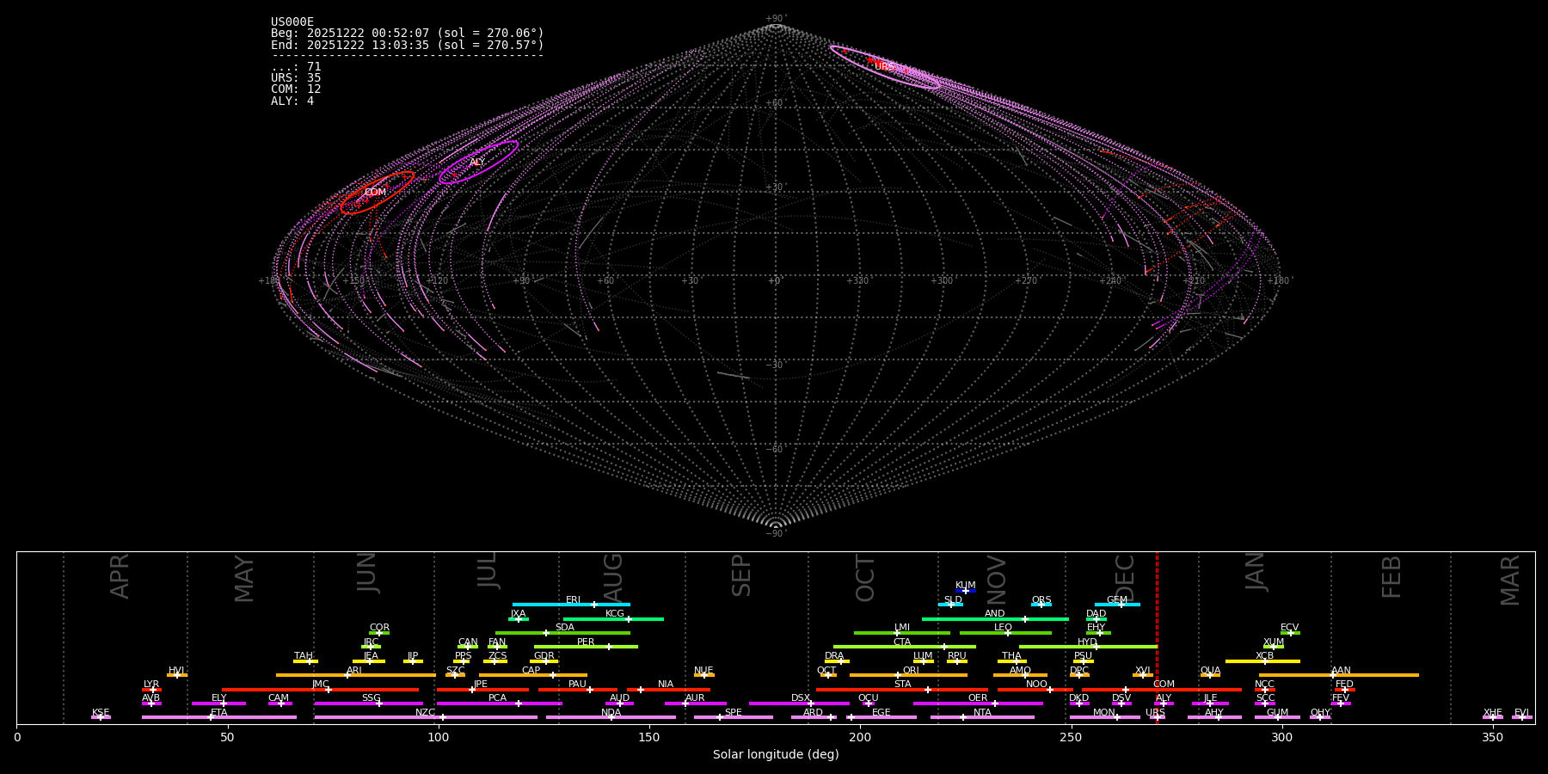Click the NOO shower bar in timeline
The height and width of the screenshot is (774, 1548).
coord(1035,689)
